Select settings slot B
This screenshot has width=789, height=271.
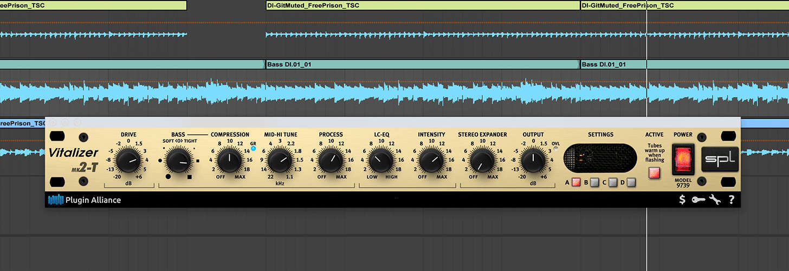coord(594,182)
